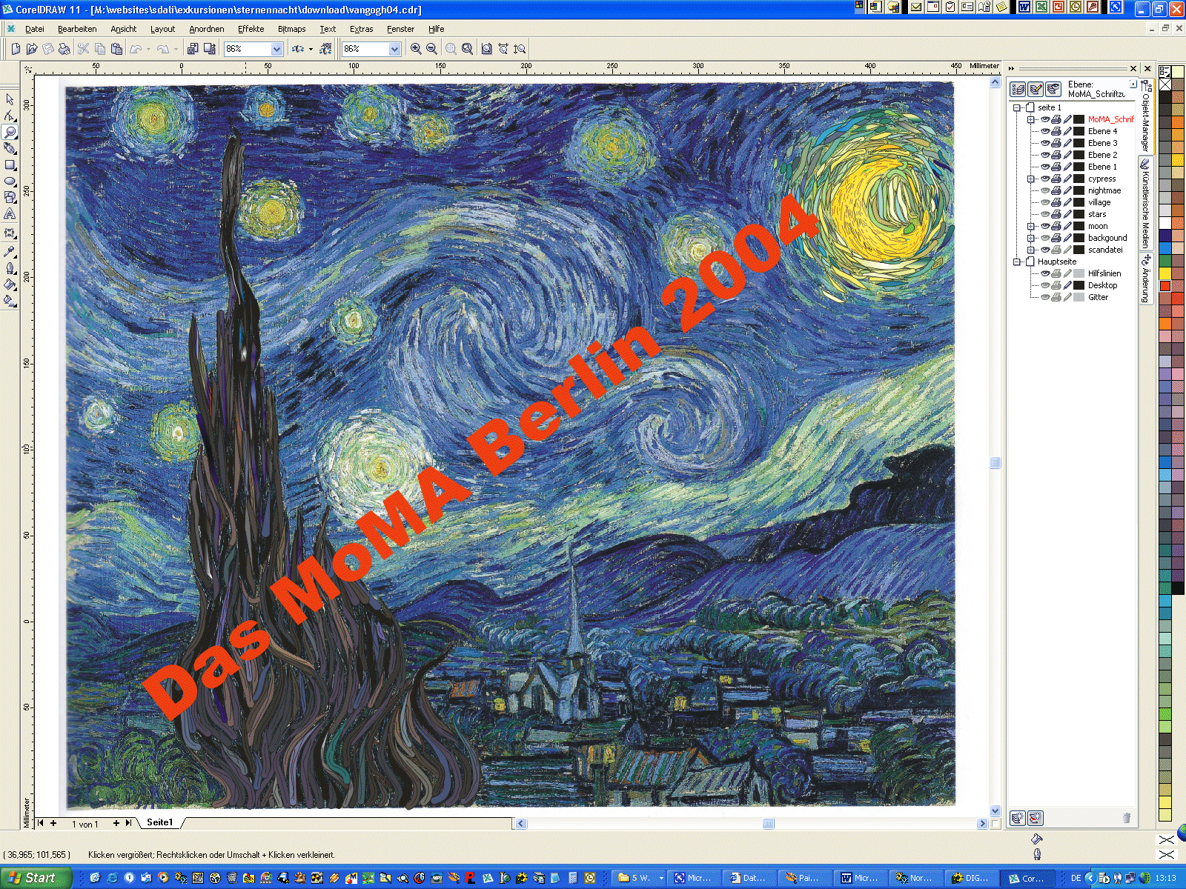Screen dimensions: 1186x889
Task: Click new layer button at docker bottom
Action: [1018, 818]
